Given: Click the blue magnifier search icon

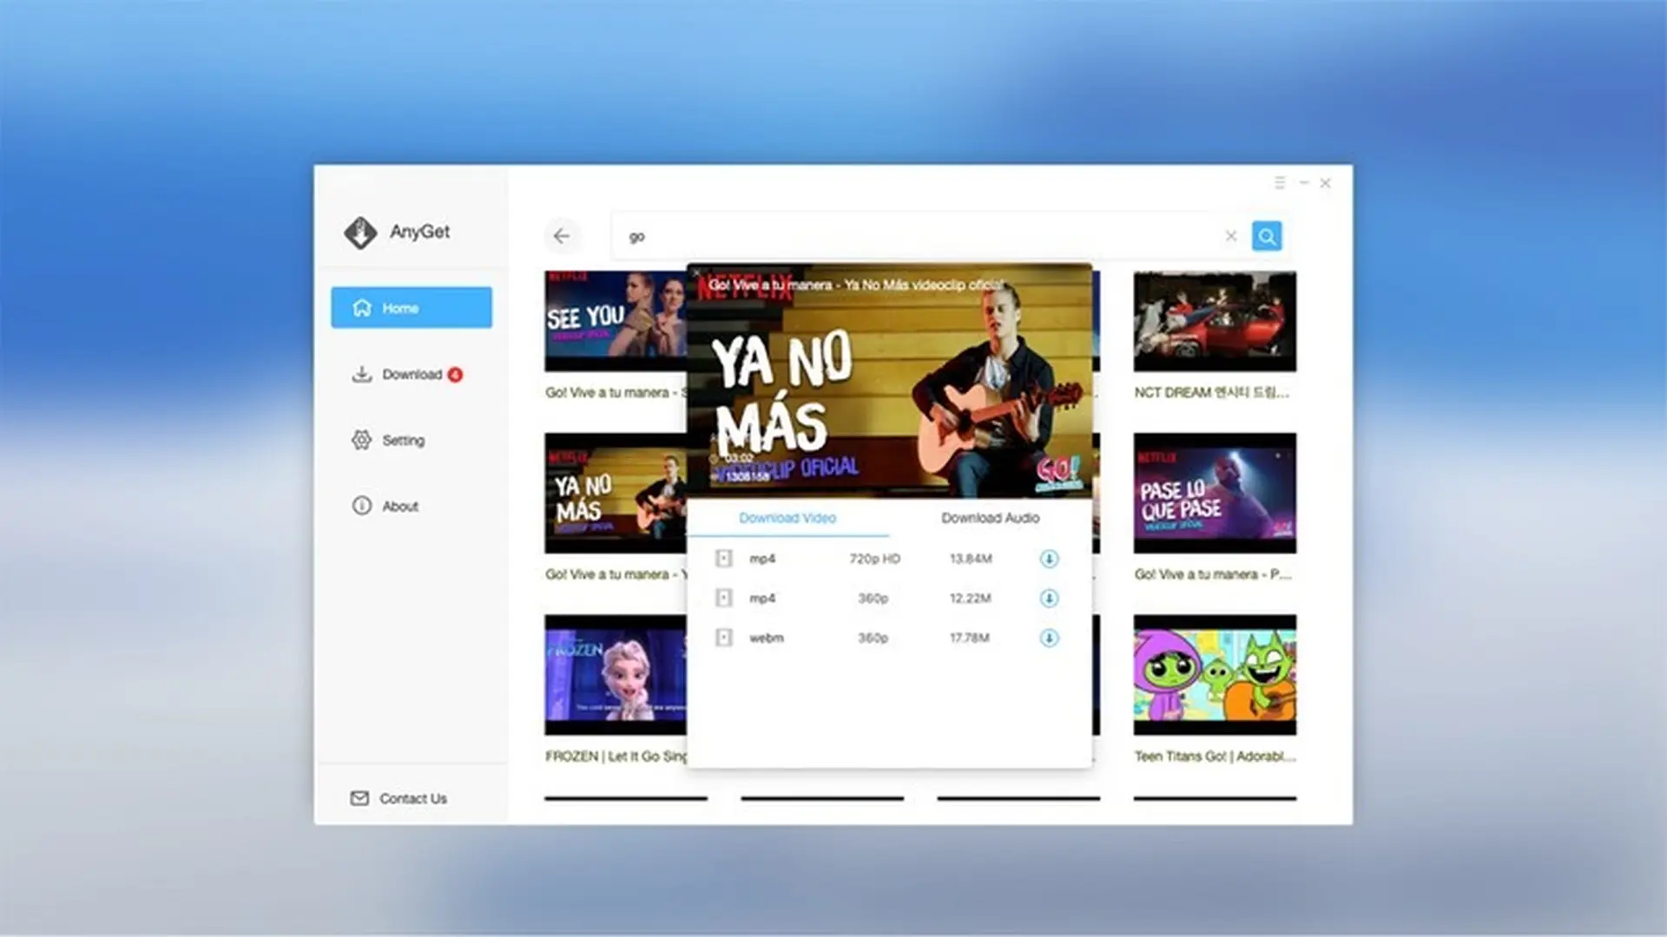Looking at the screenshot, I should coord(1266,235).
